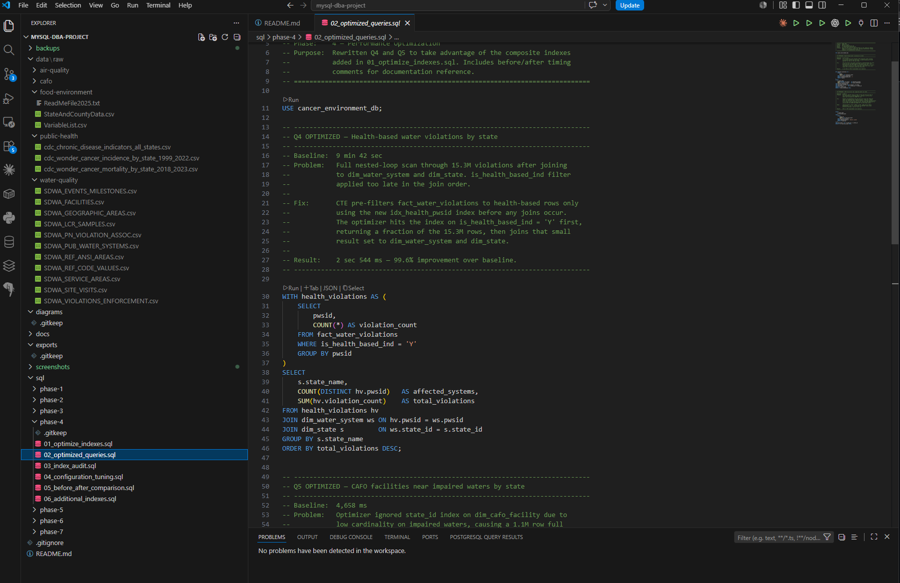This screenshot has height=583, width=900.
Task: Click New File icon in Explorer header
Action: (201, 37)
